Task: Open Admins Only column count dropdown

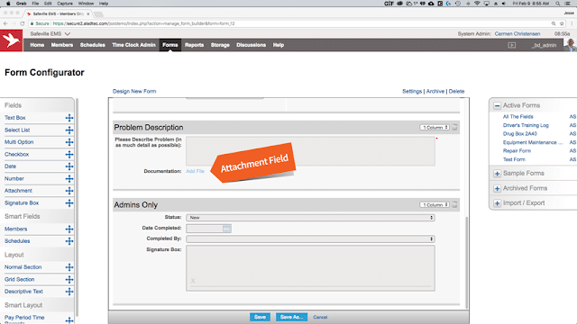Action: click(435, 204)
